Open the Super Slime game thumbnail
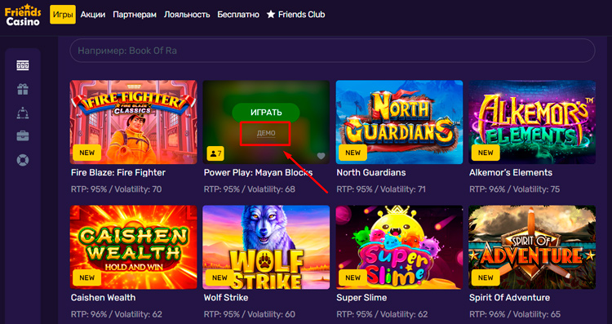The width and height of the screenshot is (612, 324). click(399, 247)
